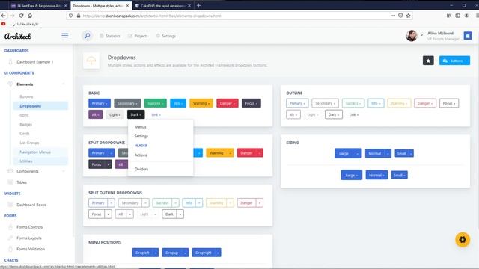The image size is (479, 269).
Task: Choose Actions in the open dropdown menu
Action: [x=141, y=155]
